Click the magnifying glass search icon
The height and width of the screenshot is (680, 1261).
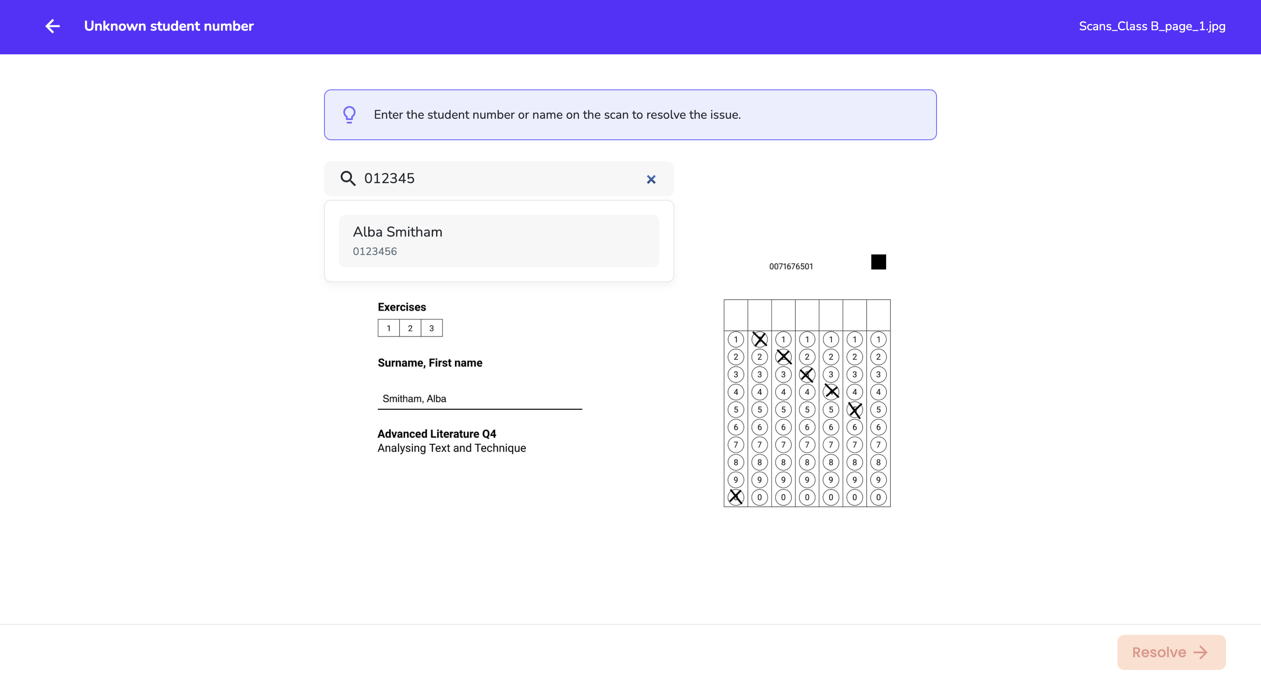(x=348, y=178)
